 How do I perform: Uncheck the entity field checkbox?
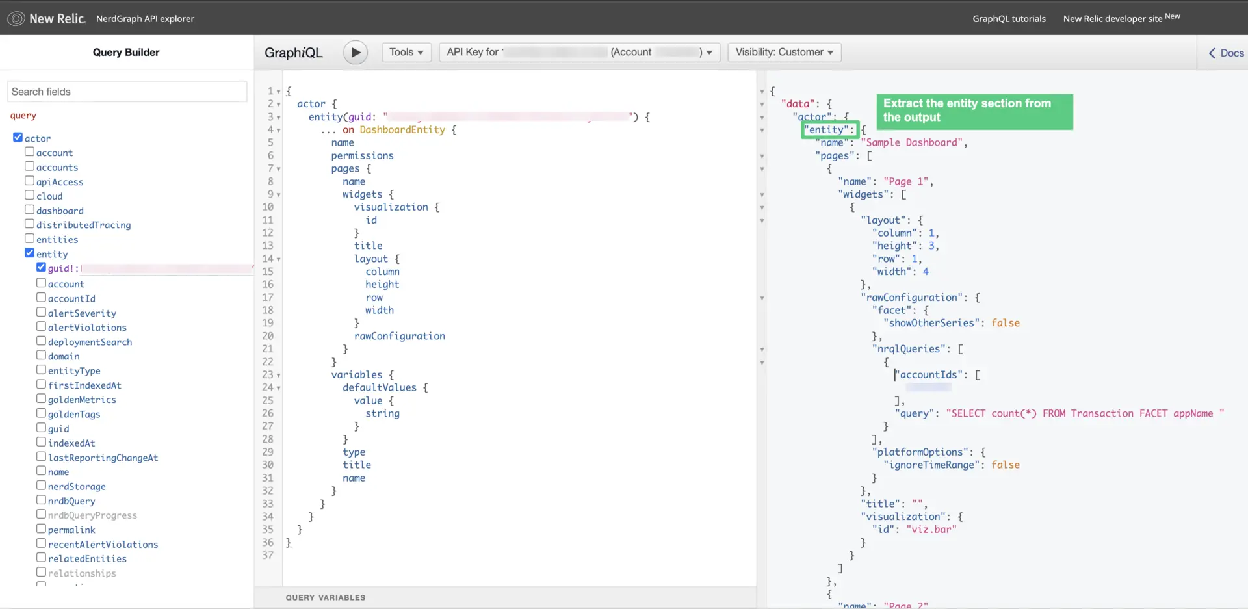(29, 253)
